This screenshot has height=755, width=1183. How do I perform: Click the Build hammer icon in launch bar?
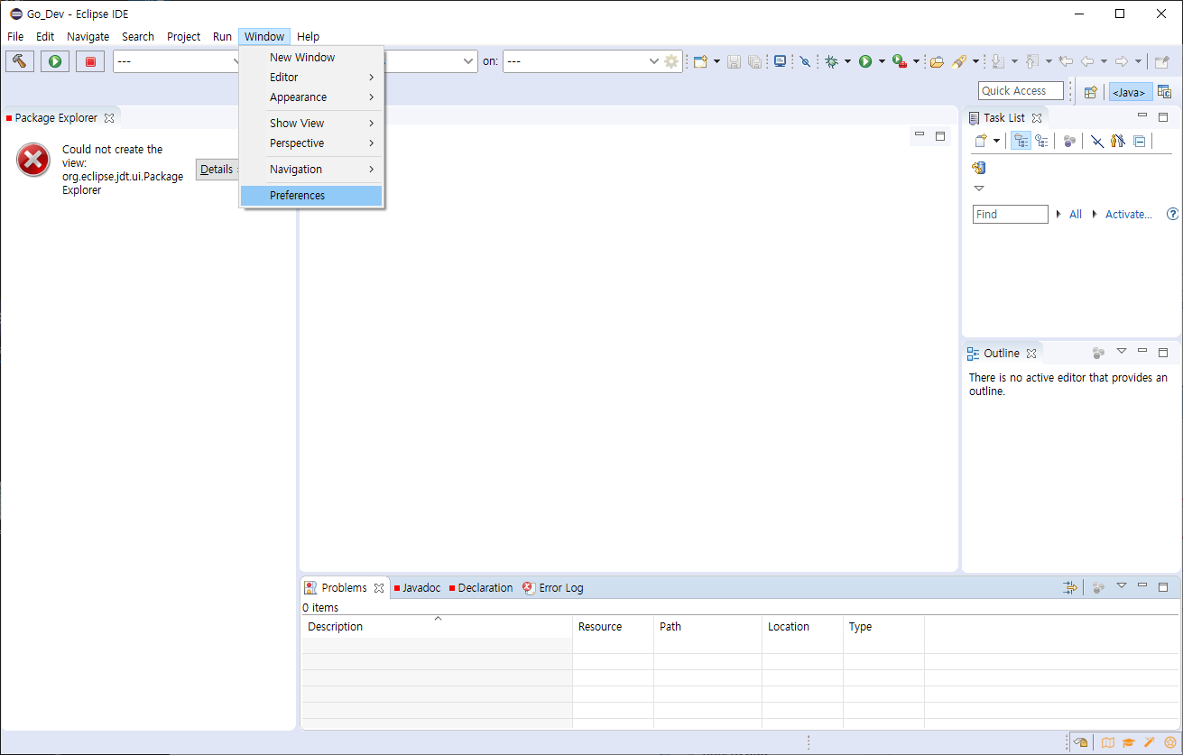pyautogui.click(x=20, y=61)
